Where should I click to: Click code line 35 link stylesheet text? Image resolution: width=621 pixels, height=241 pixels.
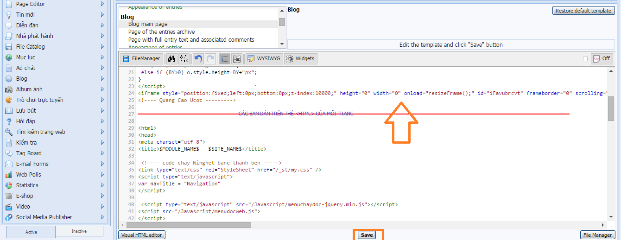coord(230,170)
